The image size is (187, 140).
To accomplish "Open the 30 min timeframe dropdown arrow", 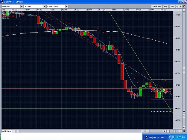I will tap(44, 7).
